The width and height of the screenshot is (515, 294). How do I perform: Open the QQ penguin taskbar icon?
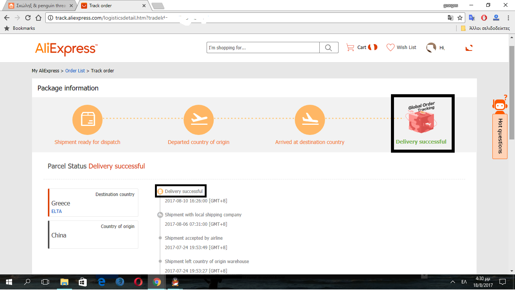click(175, 282)
